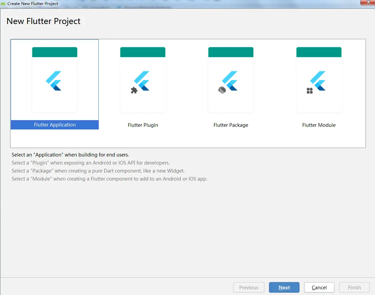Image resolution: width=375 pixels, height=295 pixels.
Task: Click the Flutter Plugin label
Action: (143, 125)
